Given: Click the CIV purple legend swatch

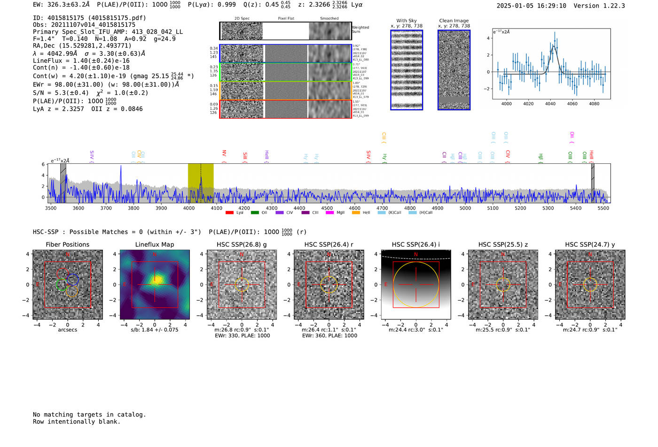Looking at the screenshot, I should coord(280,213).
